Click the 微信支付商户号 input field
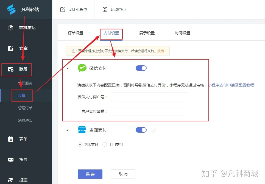265x184 pixels. tap(149, 97)
